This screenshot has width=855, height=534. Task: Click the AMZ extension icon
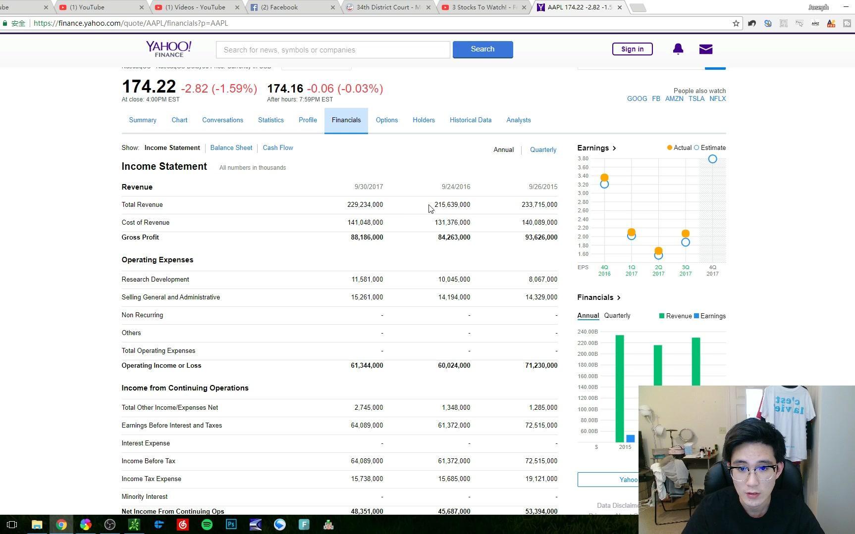click(815, 23)
